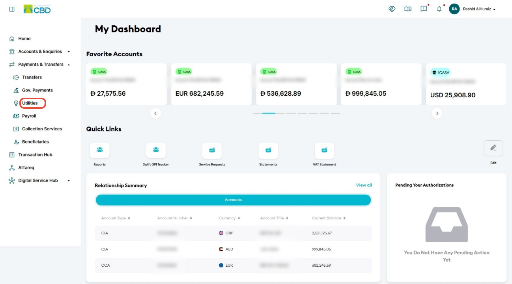This screenshot has width=512, height=284.
Task: Collapse the sidebar panel toggle icon
Action: click(x=12, y=9)
